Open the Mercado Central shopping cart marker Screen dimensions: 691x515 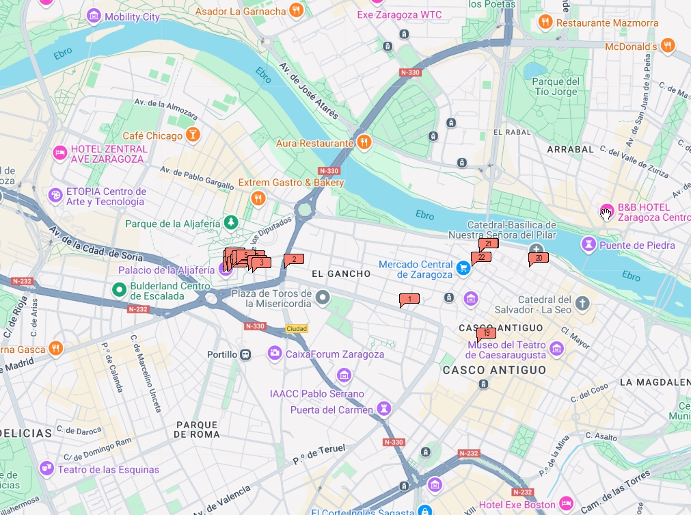click(463, 267)
